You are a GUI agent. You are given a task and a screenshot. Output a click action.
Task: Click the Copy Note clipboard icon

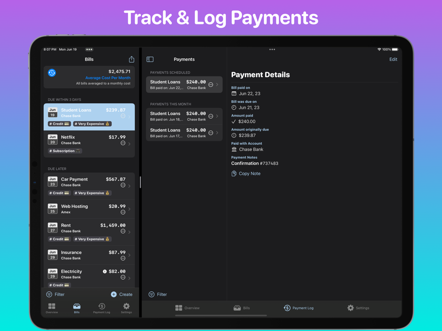click(234, 173)
